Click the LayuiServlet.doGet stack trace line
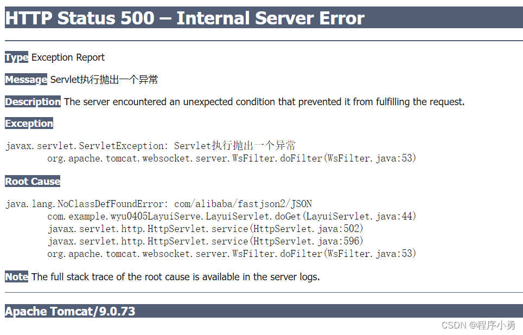 point(232,216)
